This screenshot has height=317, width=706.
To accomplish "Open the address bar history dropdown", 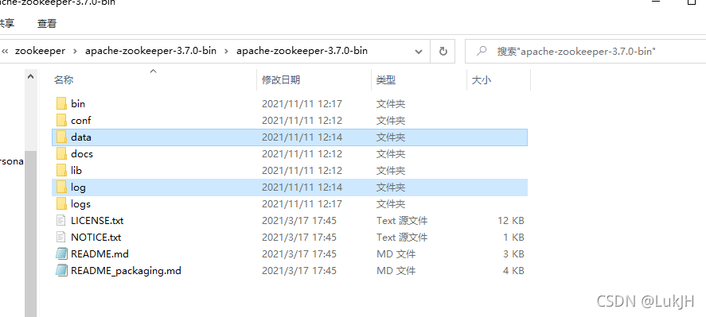I will tap(419, 52).
